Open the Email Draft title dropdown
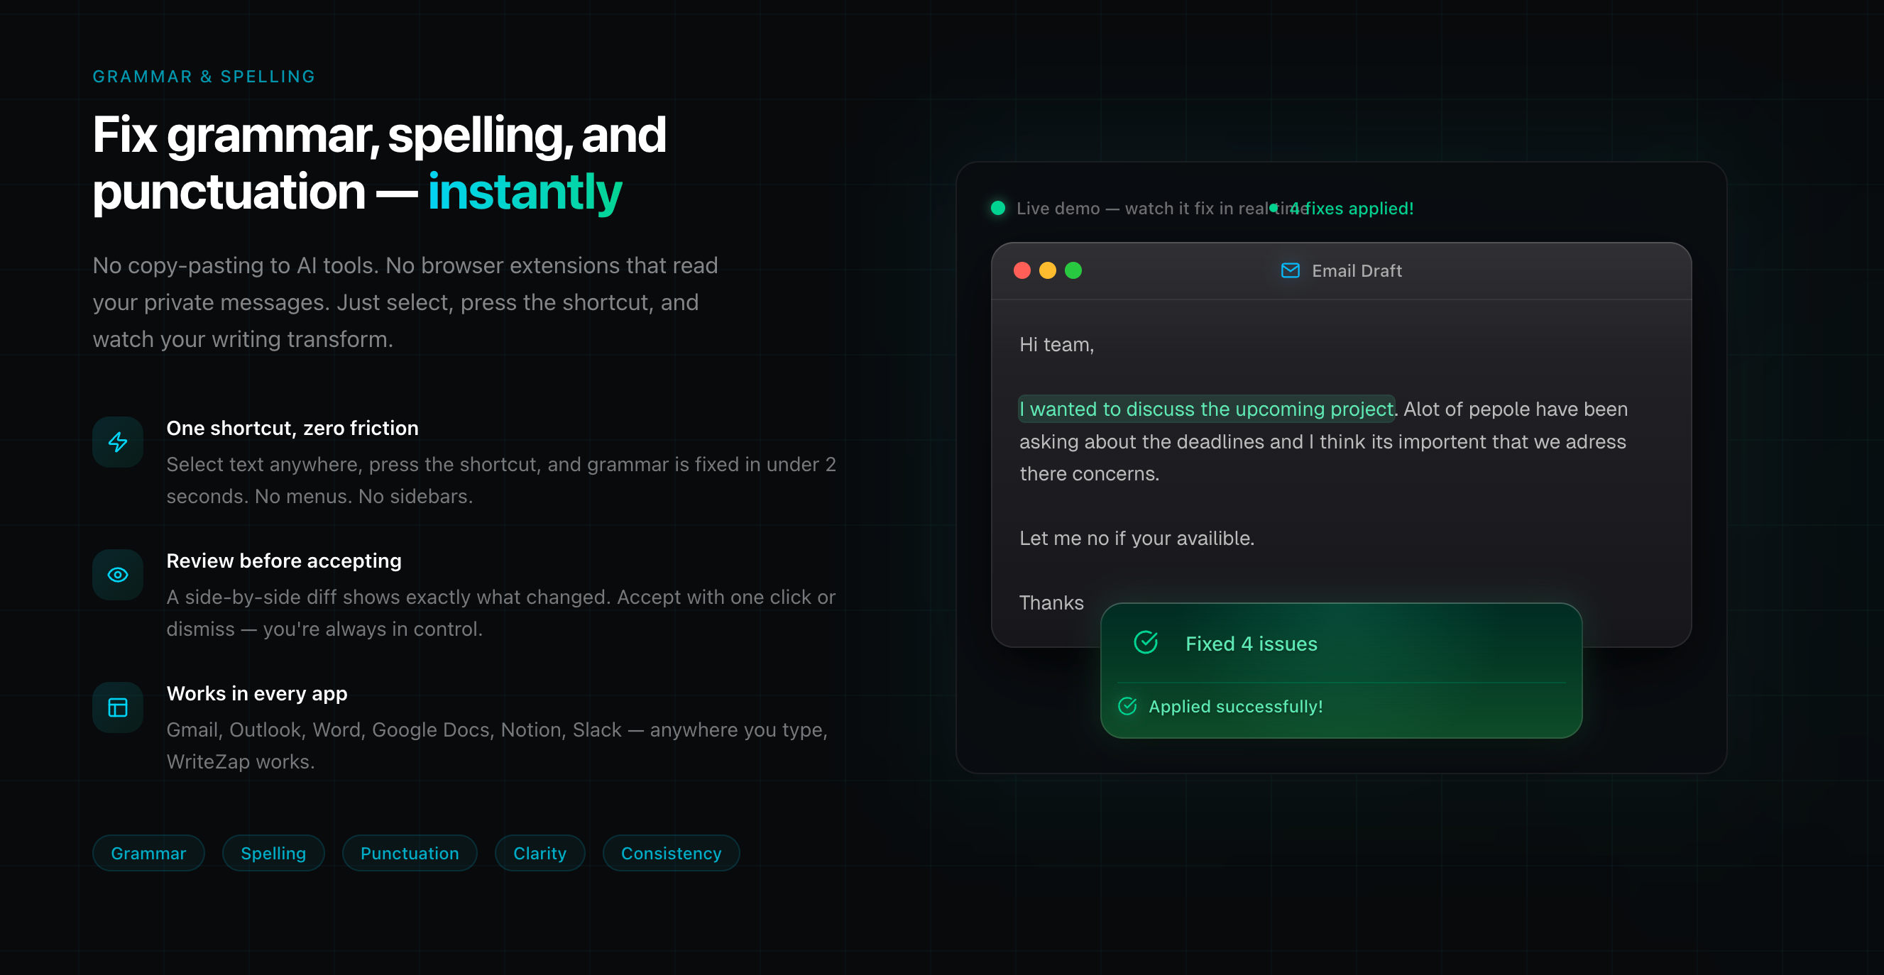 pos(1356,270)
